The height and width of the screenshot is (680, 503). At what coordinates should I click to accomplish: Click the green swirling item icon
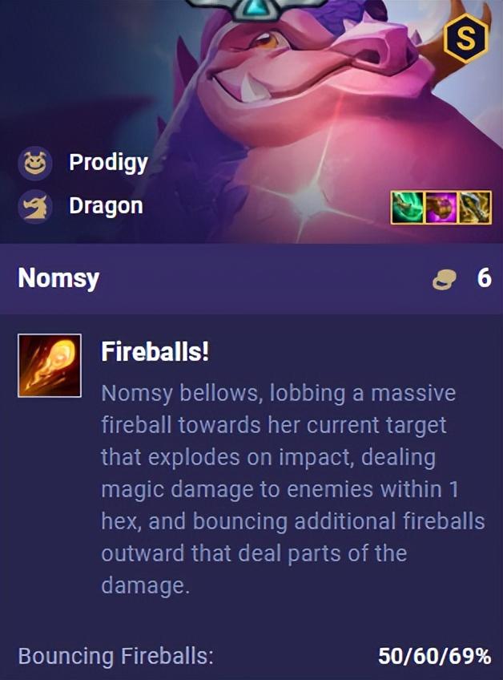coord(408,208)
